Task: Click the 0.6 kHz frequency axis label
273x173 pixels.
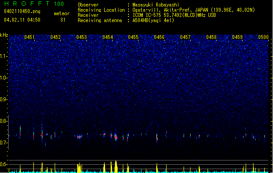Action: pos(3,164)
